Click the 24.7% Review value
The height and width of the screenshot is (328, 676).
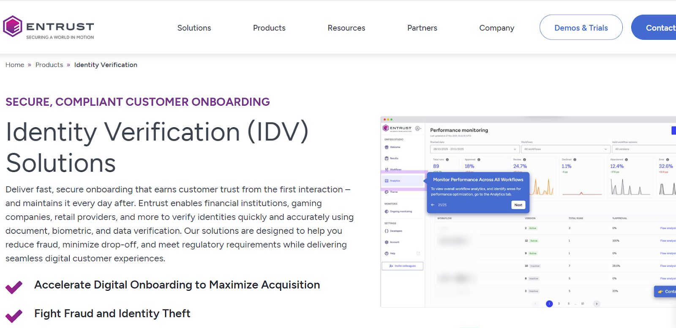tap(520, 167)
